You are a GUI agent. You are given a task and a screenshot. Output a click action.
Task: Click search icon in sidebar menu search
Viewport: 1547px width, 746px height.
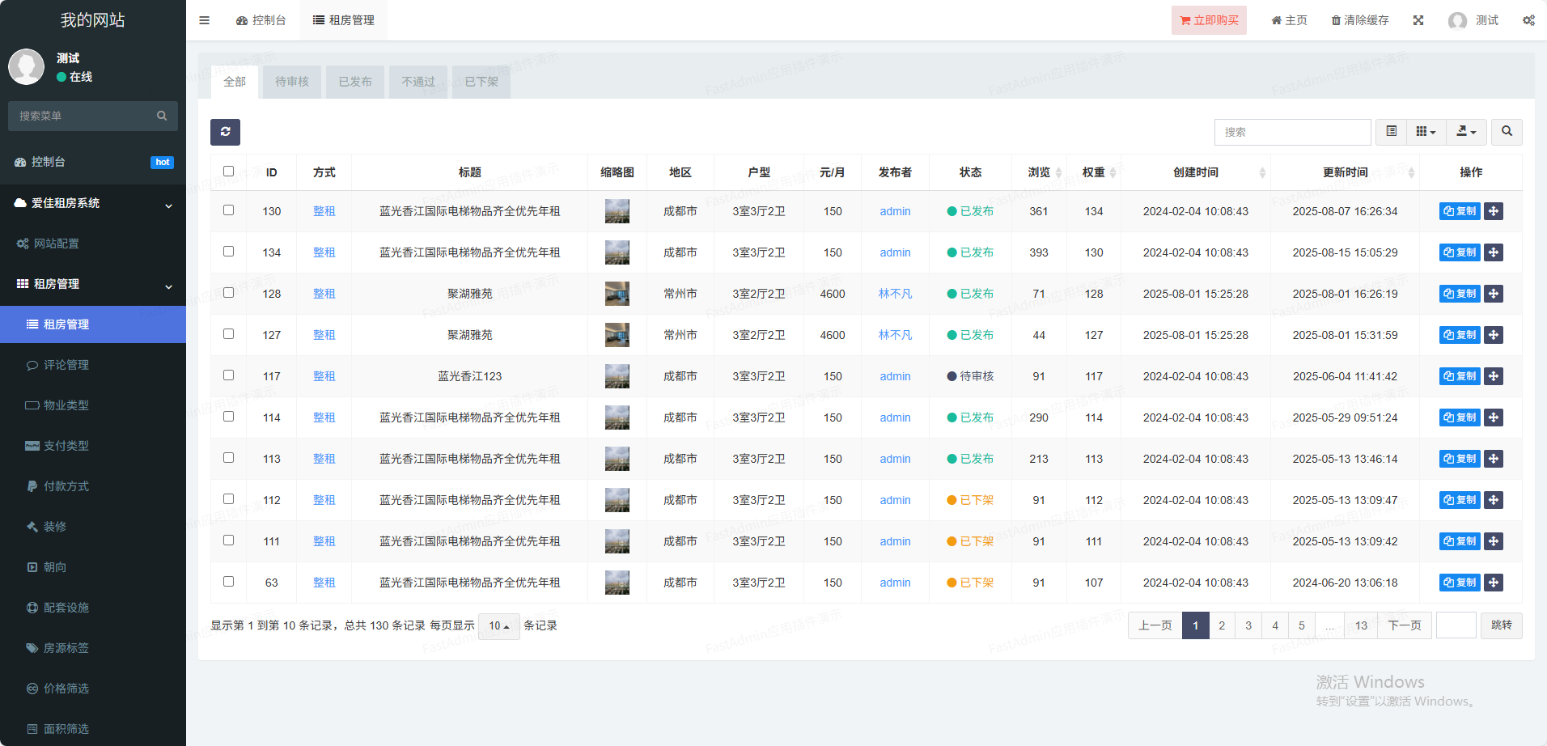[162, 116]
